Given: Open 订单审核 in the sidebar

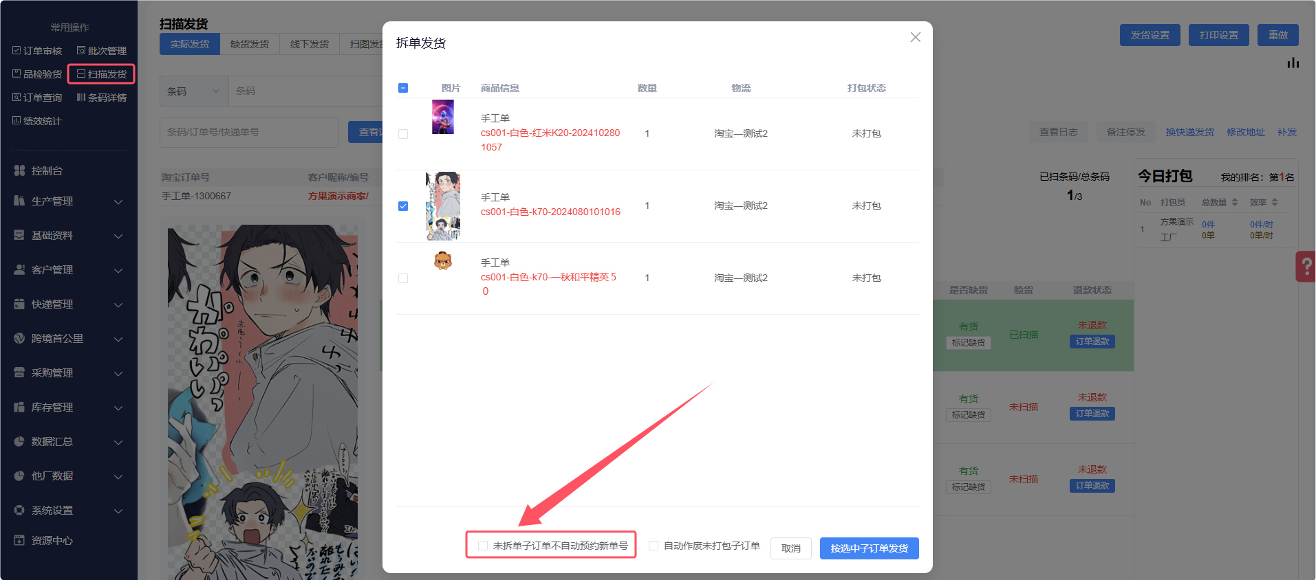Looking at the screenshot, I should click(x=37, y=51).
